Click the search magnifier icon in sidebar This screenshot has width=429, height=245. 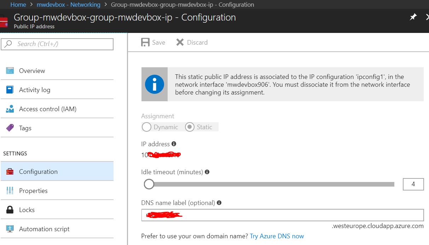pyautogui.click(x=8, y=44)
